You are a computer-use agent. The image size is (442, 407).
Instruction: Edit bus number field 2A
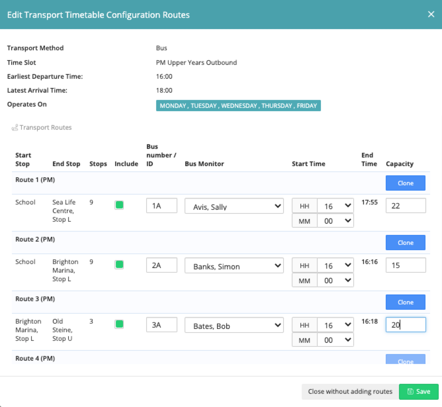162,265
